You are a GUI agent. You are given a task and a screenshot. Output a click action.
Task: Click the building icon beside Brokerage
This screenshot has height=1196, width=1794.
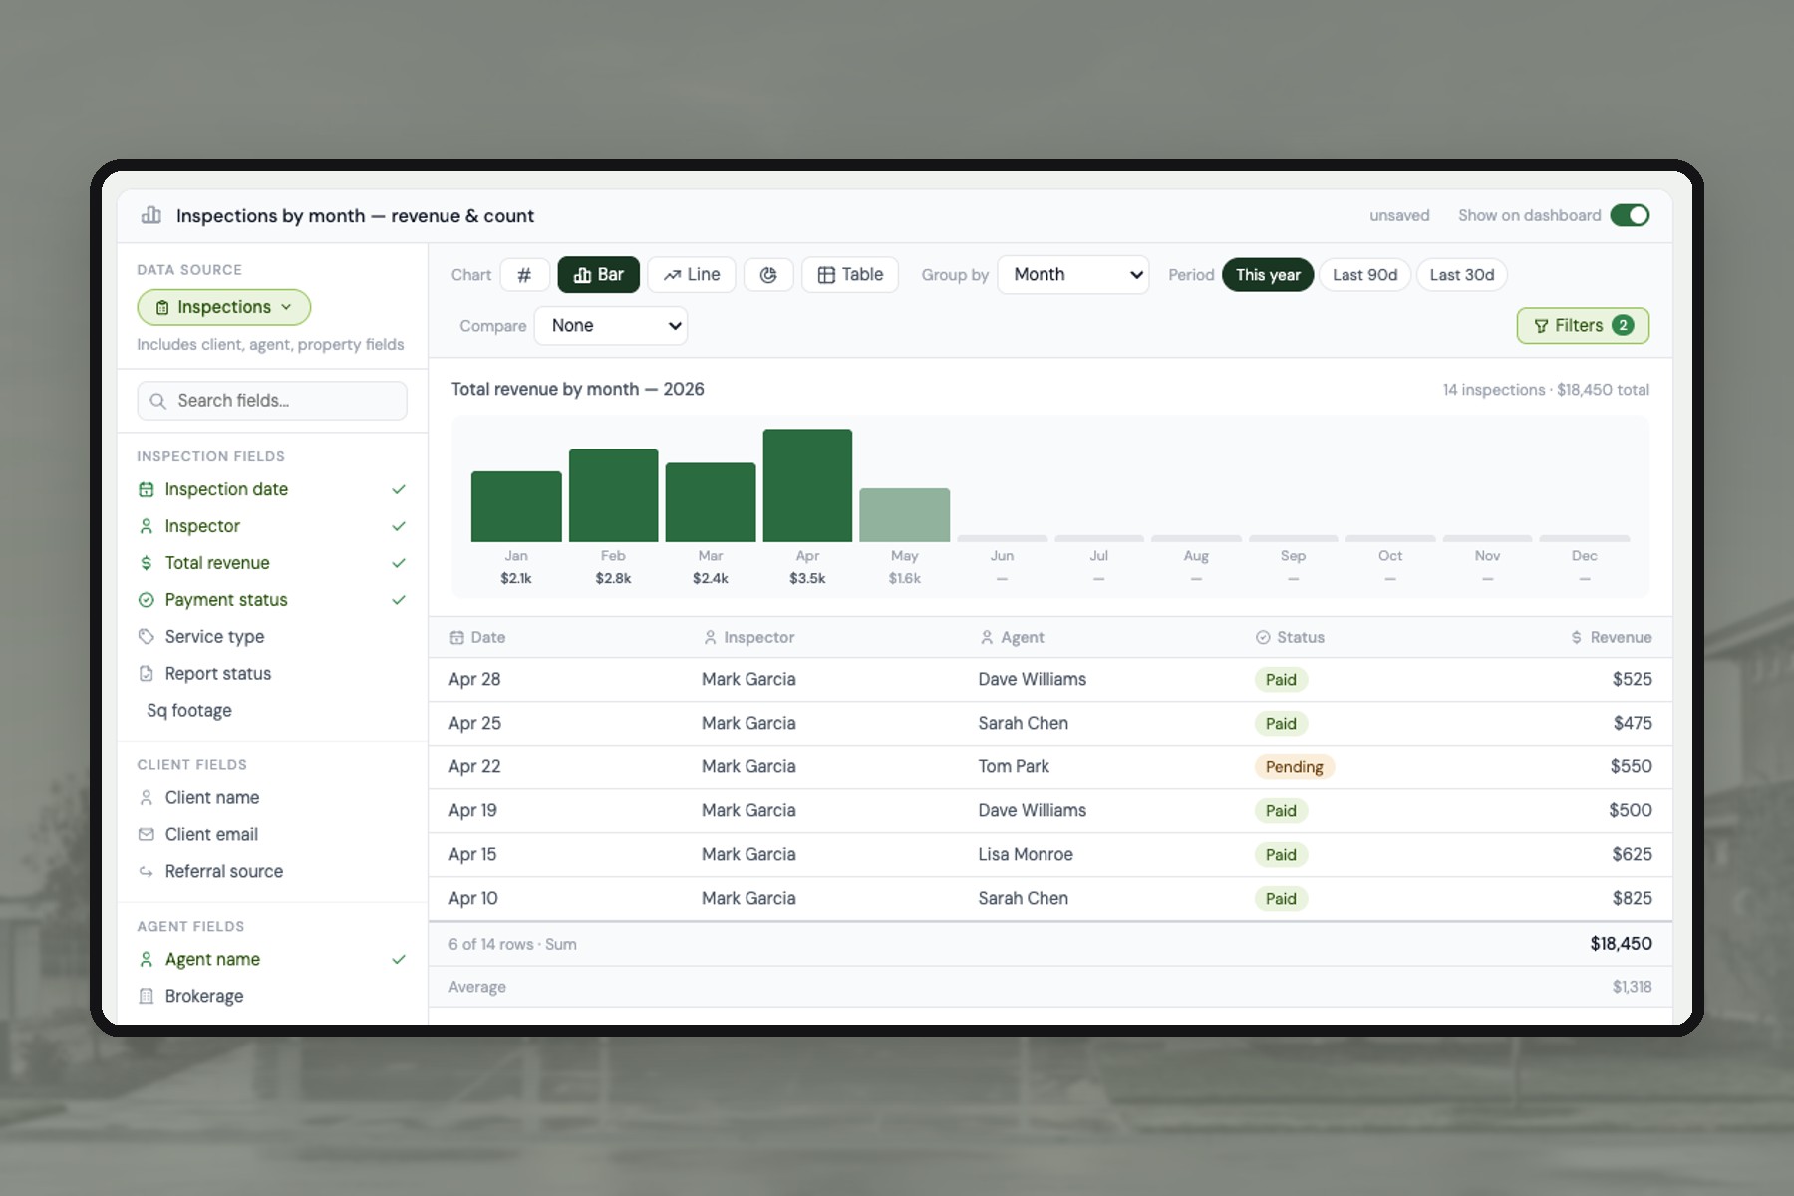pyautogui.click(x=147, y=996)
